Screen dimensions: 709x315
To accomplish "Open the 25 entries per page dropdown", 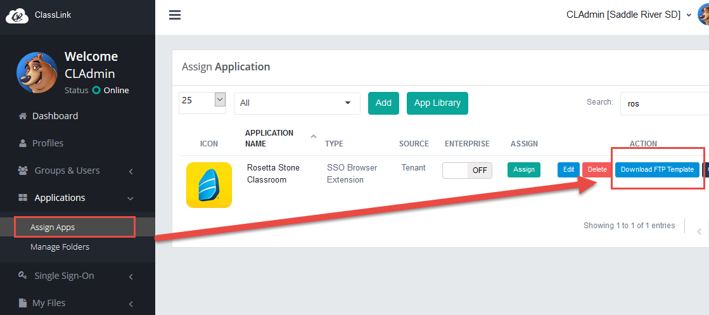I will (203, 103).
